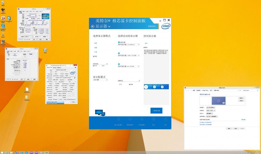Open 关于 tab in CPU-Z processor window
This screenshot has height=154, width=261.
point(41,11)
